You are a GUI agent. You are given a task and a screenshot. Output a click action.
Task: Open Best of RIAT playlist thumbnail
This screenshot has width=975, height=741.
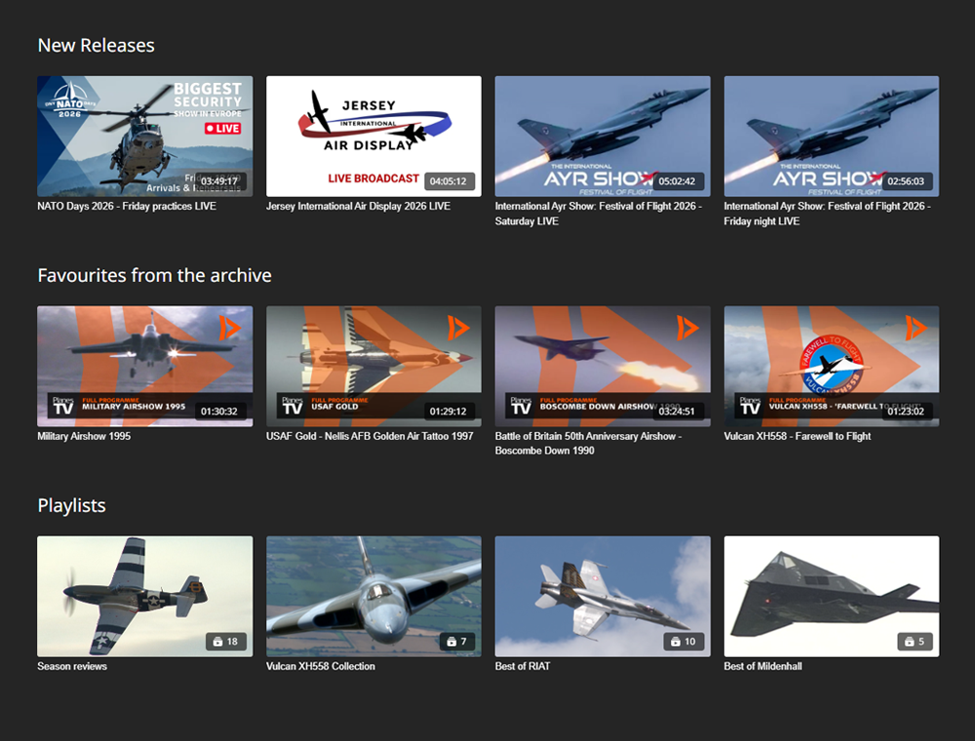click(603, 596)
